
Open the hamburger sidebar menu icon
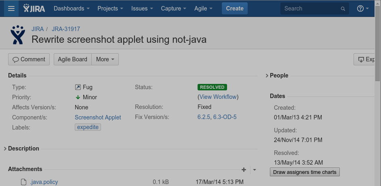point(11,8)
